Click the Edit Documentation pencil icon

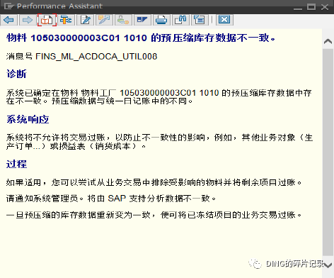click(85, 20)
